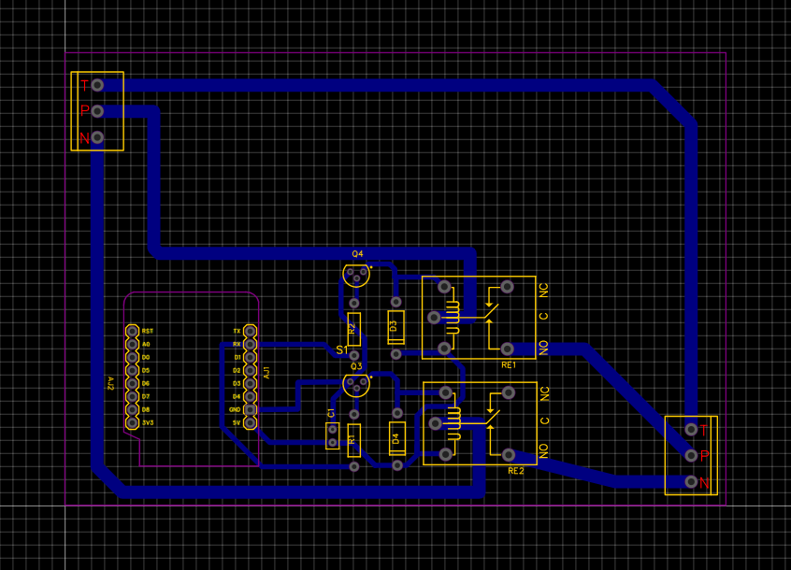
Task: Select the R1 resistor body
Action: [x=354, y=440]
